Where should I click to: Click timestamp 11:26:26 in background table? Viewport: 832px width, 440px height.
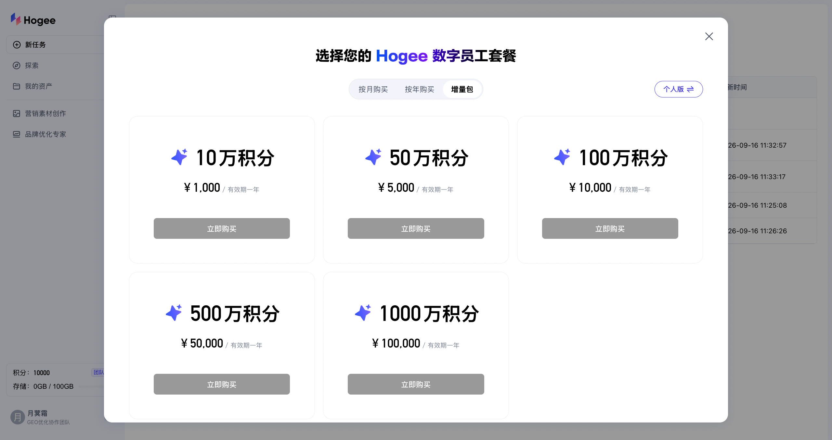click(x=757, y=231)
